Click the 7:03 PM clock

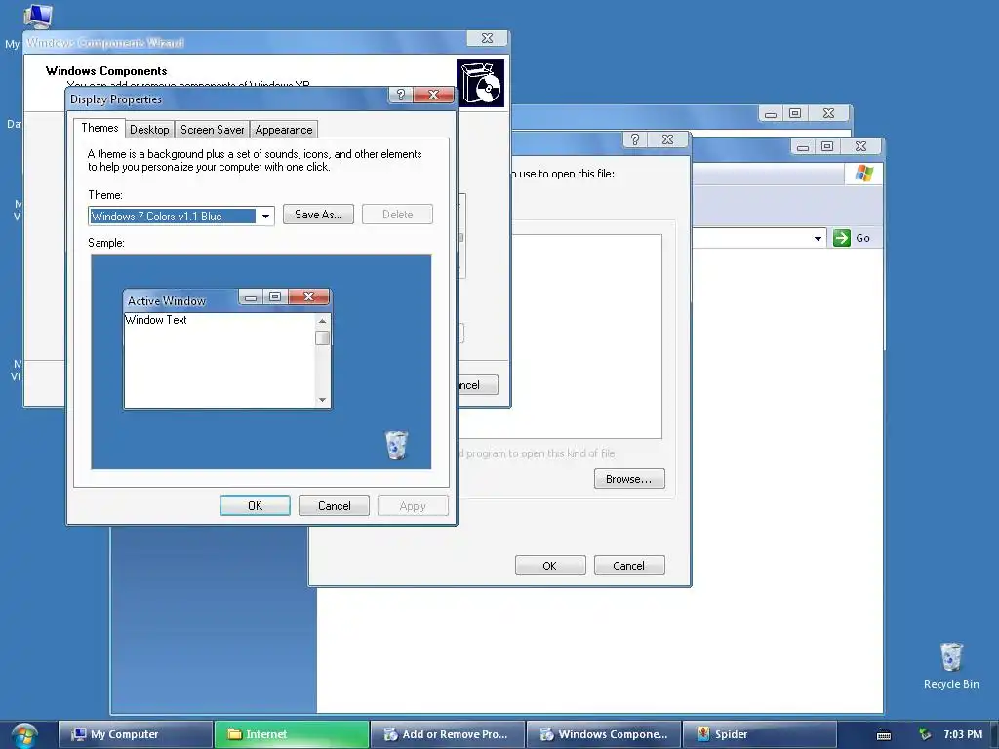(963, 734)
